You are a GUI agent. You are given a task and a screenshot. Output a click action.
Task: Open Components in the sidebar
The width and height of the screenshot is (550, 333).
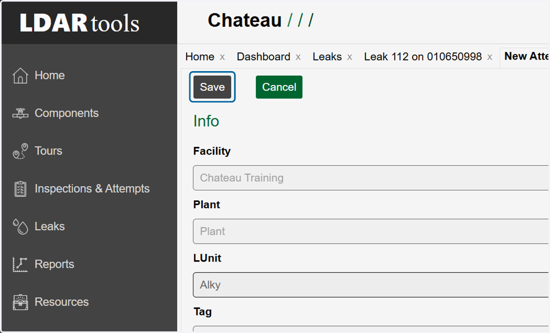pyautogui.click(x=66, y=113)
